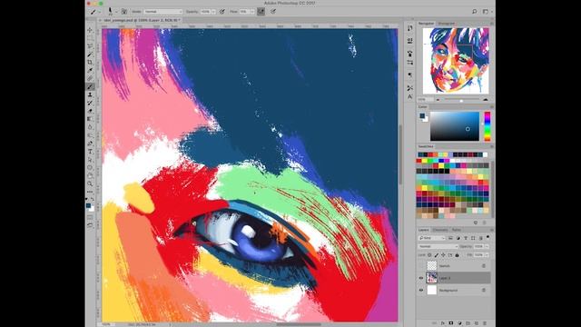Screen dimensions: 581x327
Task: Toggle filter for adjustment layers
Action: coord(458,238)
